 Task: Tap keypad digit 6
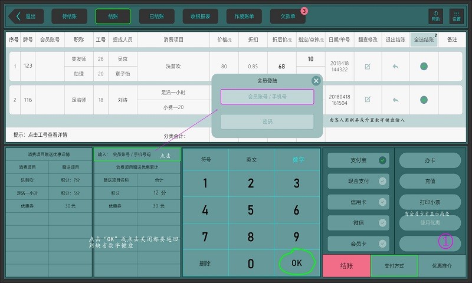[297, 210]
